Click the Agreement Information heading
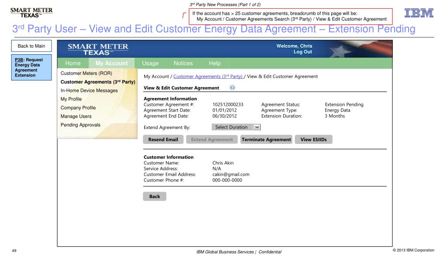The height and width of the screenshot is (258, 447). 170,99
